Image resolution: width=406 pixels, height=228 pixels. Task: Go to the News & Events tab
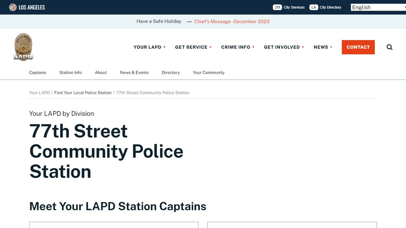click(134, 72)
